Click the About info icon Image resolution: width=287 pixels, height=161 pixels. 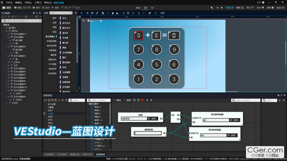(263, 3)
